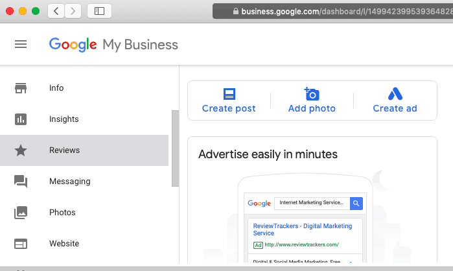This screenshot has height=271, width=453.
Task: Click the Create post icon
Action: 229,94
